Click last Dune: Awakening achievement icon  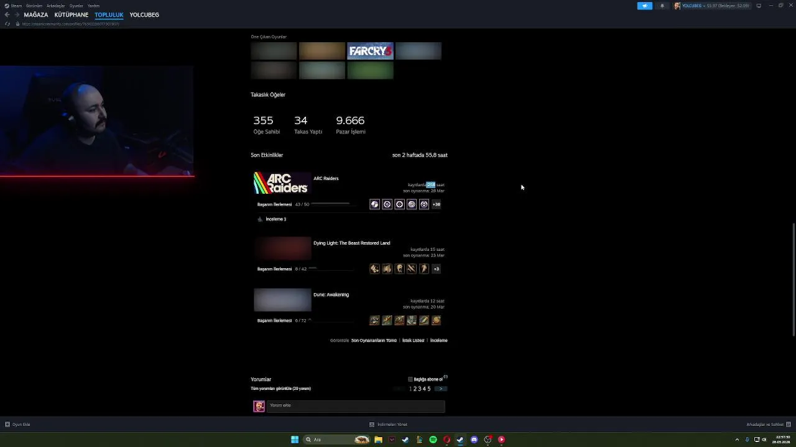click(437, 320)
